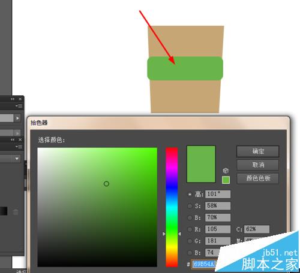
Task: Select the B (brightness) radio button
Action: coord(190,217)
